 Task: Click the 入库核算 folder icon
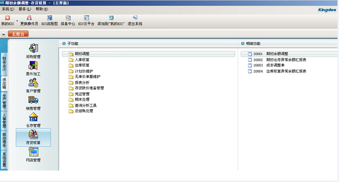(71, 59)
